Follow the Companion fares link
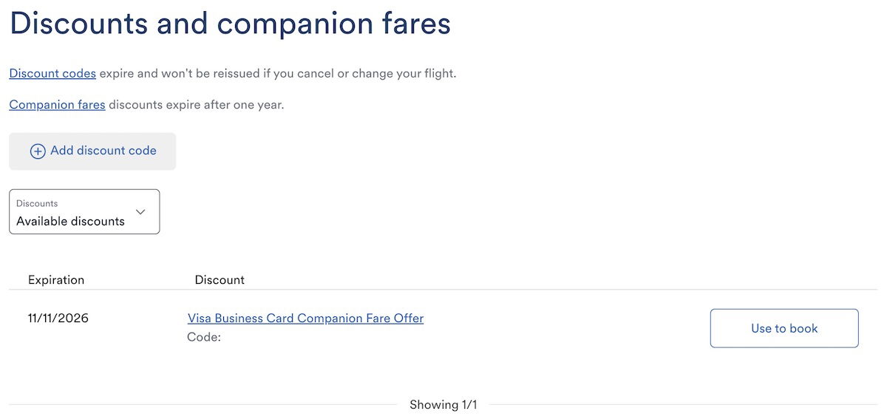This screenshot has width=887, height=419. pos(57,105)
